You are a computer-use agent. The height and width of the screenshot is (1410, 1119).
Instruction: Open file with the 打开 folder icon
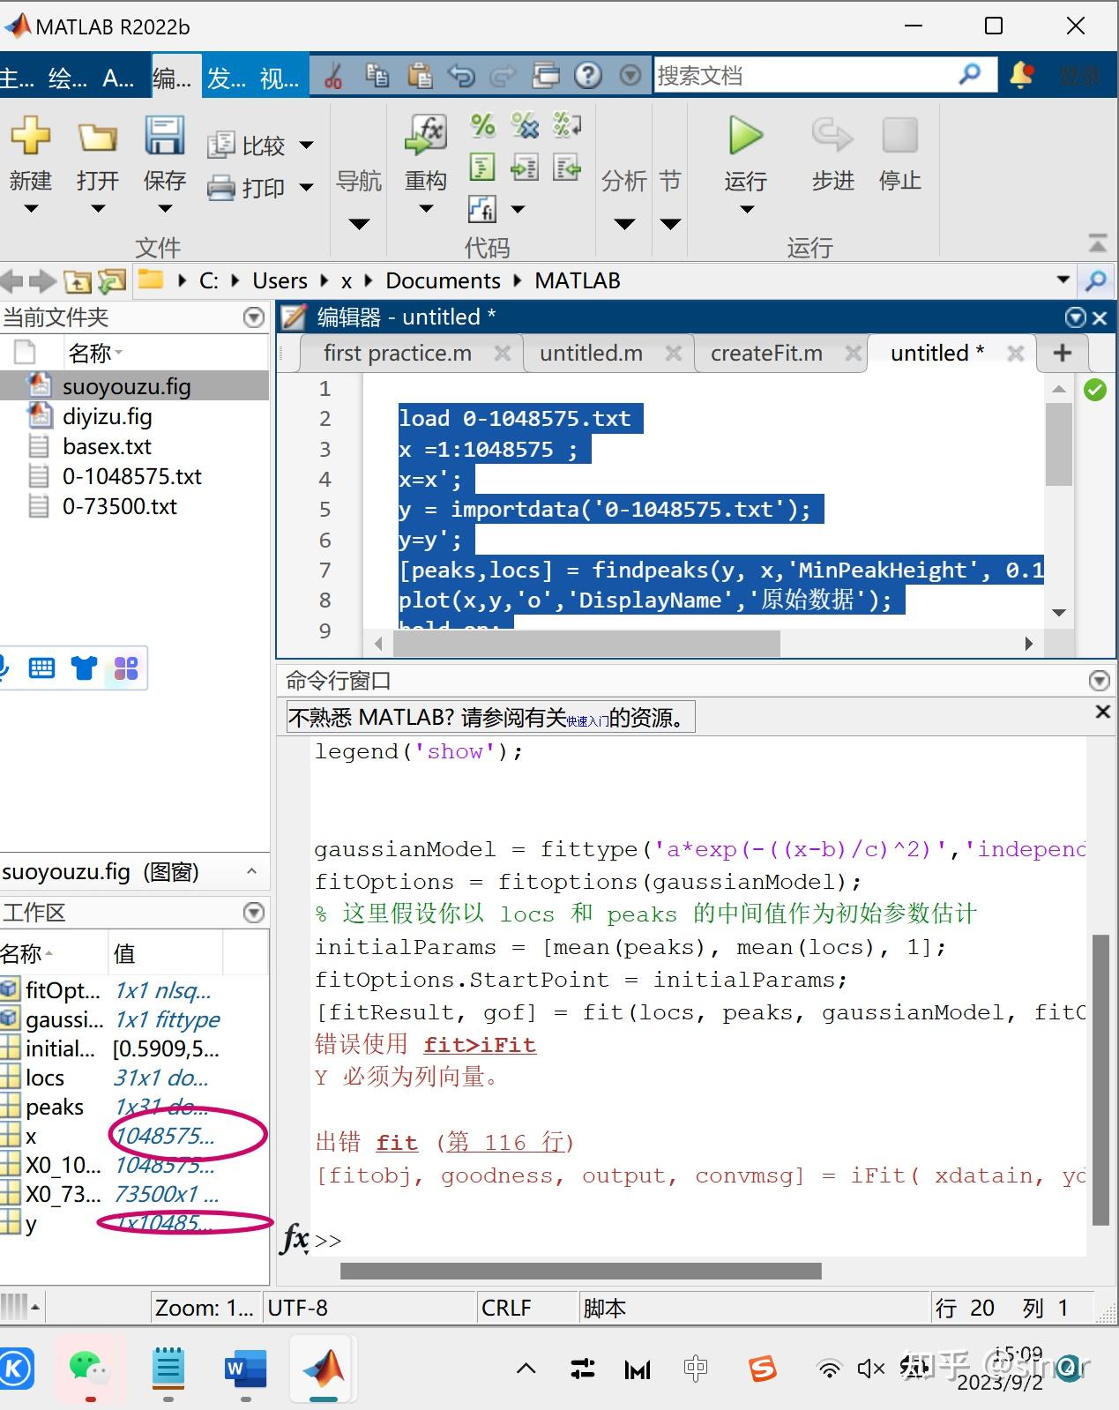97,138
